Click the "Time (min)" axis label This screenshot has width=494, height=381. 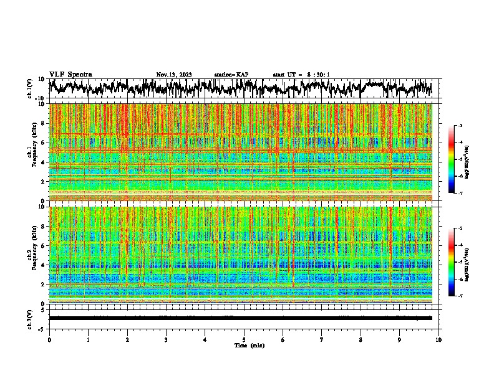click(x=249, y=346)
